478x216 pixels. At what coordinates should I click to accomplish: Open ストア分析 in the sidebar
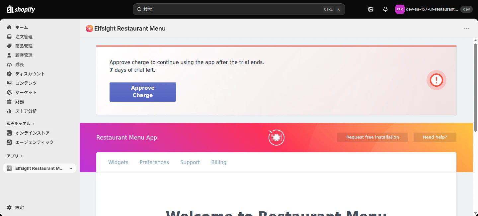coord(40,111)
